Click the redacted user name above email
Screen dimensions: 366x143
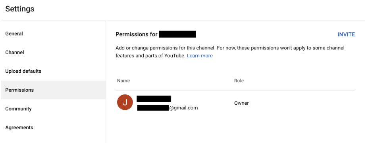pyautogui.click(x=154, y=99)
